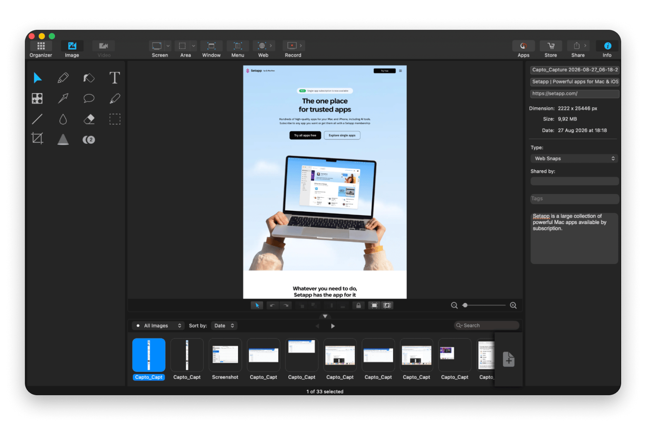
Task: Capture a Menu
Action: [x=238, y=49]
